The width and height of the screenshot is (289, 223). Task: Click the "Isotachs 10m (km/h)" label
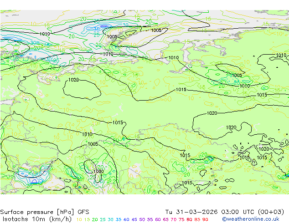(37, 219)
